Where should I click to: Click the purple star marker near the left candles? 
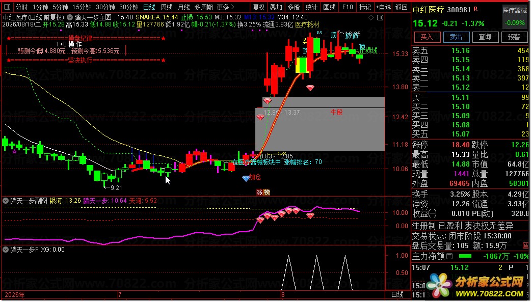(15, 151)
